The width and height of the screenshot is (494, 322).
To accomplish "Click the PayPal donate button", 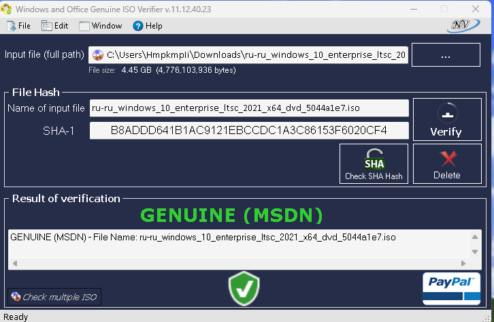I will click(451, 289).
